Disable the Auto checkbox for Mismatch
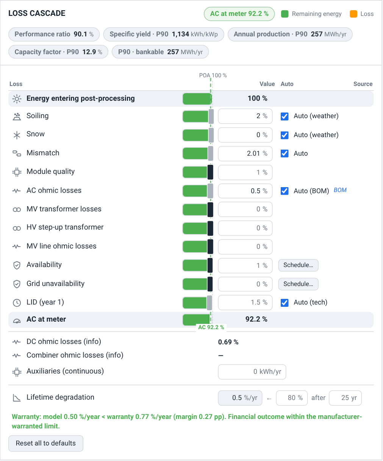 tap(285, 153)
